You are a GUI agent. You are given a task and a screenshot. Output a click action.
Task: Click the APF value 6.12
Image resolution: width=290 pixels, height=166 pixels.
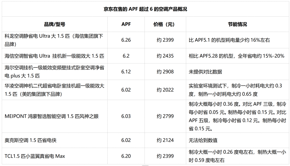pyautogui.click(x=126, y=72)
